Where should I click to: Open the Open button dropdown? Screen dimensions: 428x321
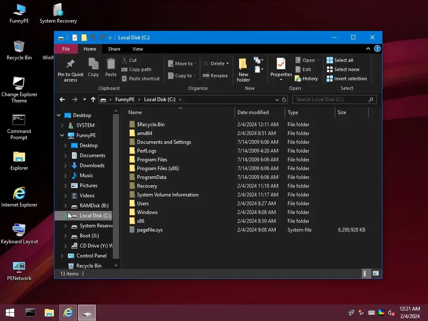(x=318, y=60)
